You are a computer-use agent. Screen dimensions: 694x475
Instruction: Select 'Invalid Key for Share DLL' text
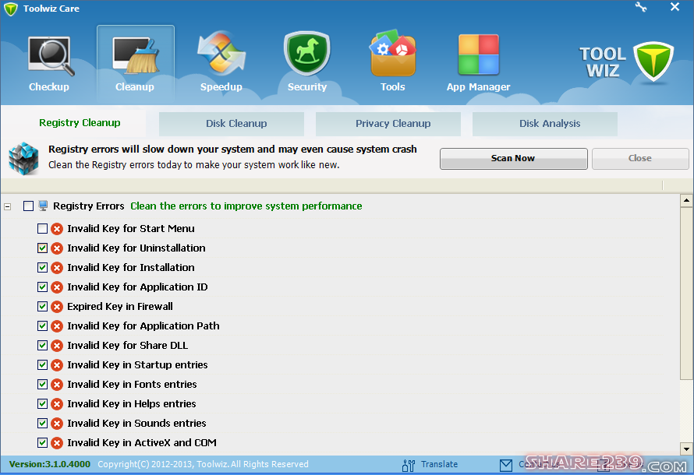(127, 346)
